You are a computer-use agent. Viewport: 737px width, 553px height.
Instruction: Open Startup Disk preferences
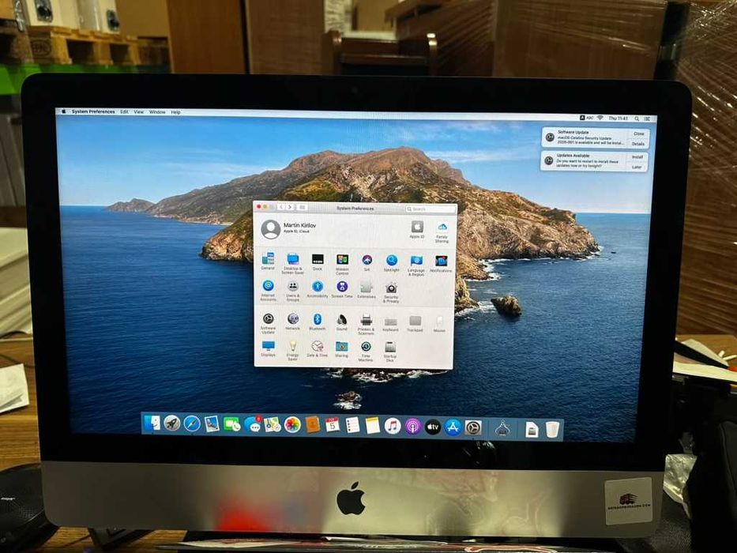pyautogui.click(x=390, y=352)
